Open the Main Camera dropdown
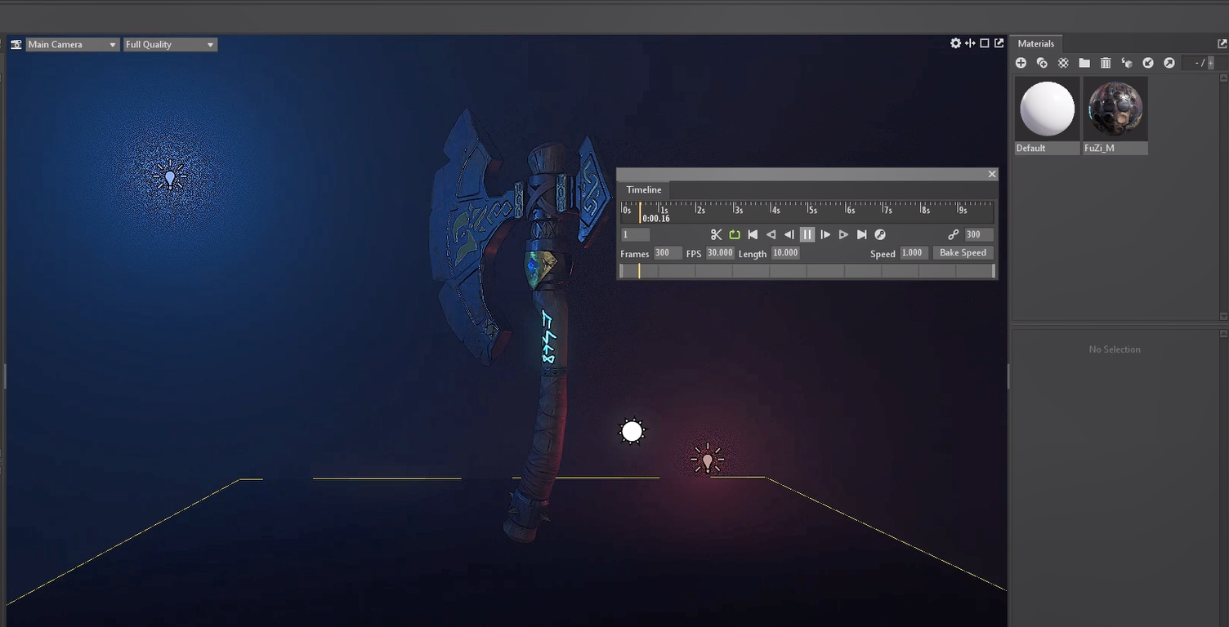 click(x=72, y=45)
